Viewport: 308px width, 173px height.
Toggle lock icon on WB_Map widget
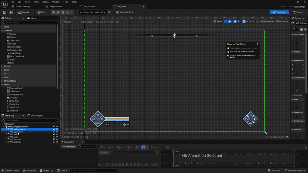(x=54, y=137)
